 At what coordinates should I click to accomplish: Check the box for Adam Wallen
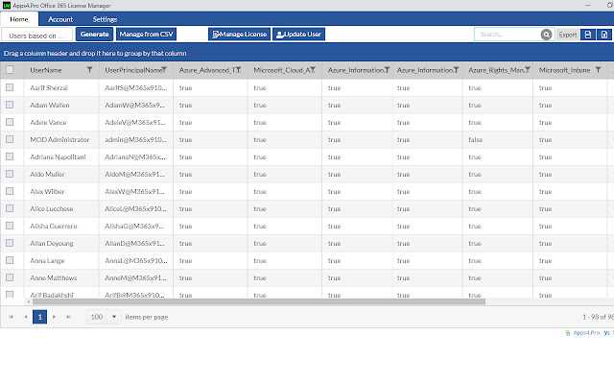point(10,105)
